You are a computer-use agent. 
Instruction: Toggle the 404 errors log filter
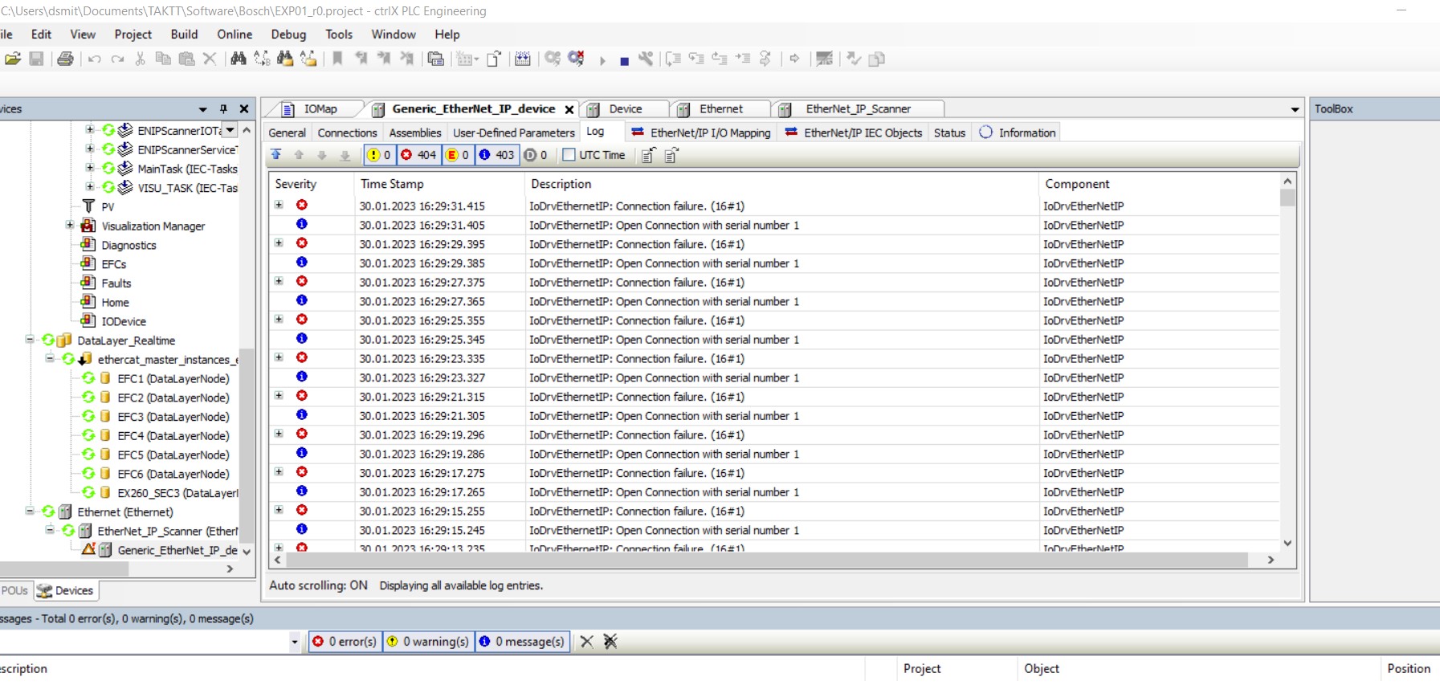tap(418, 155)
